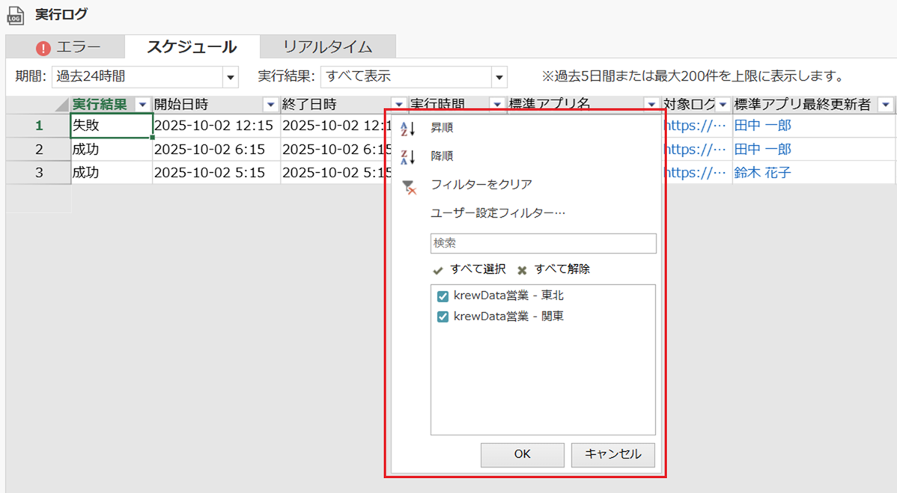
Task: Click the red error exclamation icon
Action: coord(43,48)
